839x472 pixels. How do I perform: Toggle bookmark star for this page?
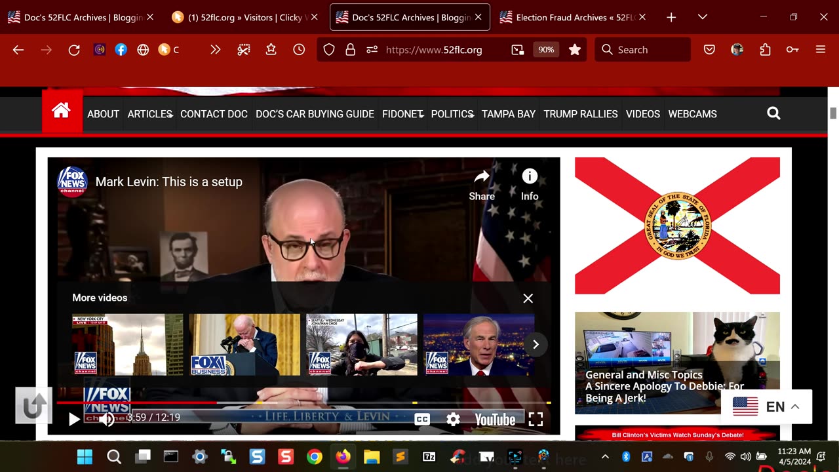pos(575,50)
